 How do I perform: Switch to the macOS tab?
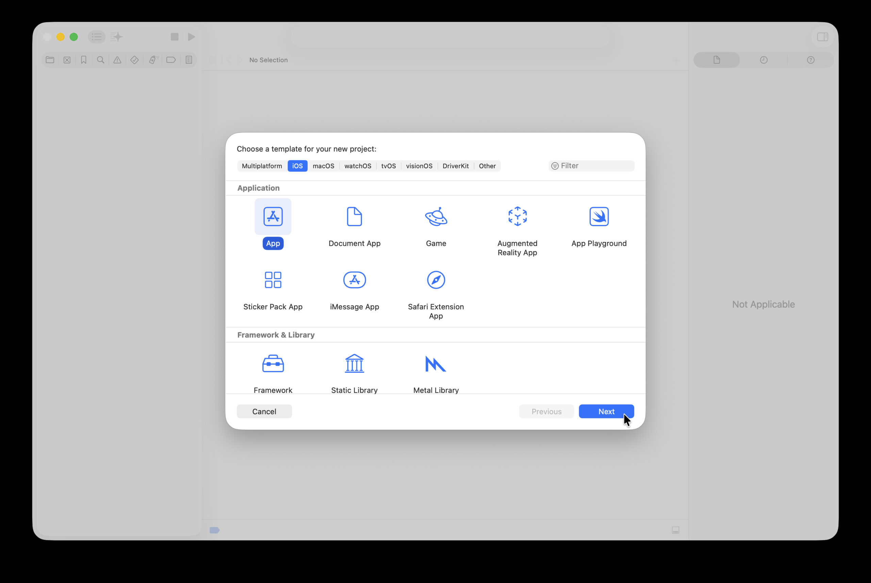pos(323,166)
